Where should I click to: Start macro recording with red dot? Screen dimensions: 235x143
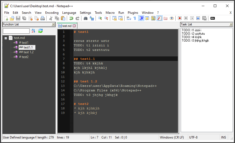pos(180,18)
